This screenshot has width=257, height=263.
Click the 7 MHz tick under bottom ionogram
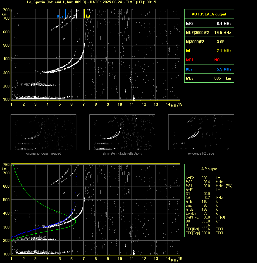click(x=83, y=259)
